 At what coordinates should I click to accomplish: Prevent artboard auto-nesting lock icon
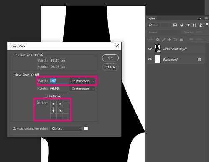coord(175,40)
